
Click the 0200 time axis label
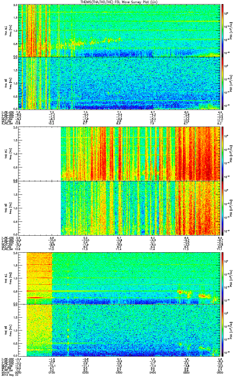[x=86, y=373]
